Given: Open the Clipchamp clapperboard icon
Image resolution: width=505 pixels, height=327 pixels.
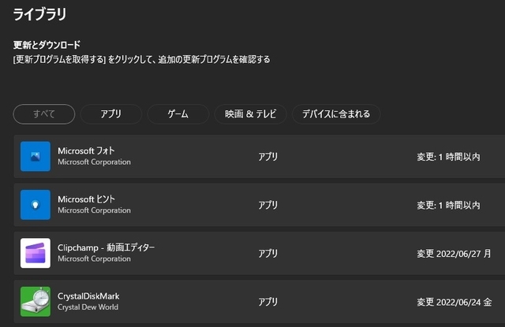Looking at the screenshot, I should [36, 253].
